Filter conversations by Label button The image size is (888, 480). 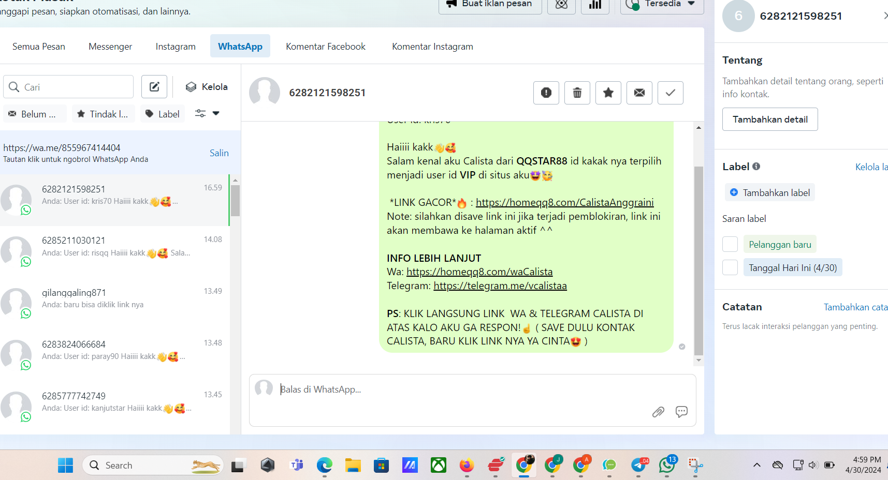click(x=162, y=114)
